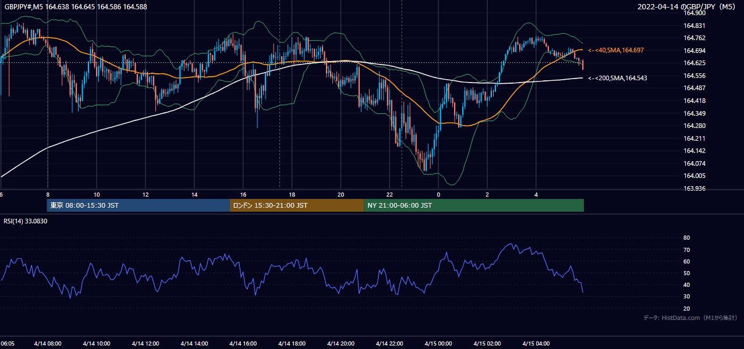Click price axis value 164.142
The width and height of the screenshot is (744, 349).
pos(695,151)
